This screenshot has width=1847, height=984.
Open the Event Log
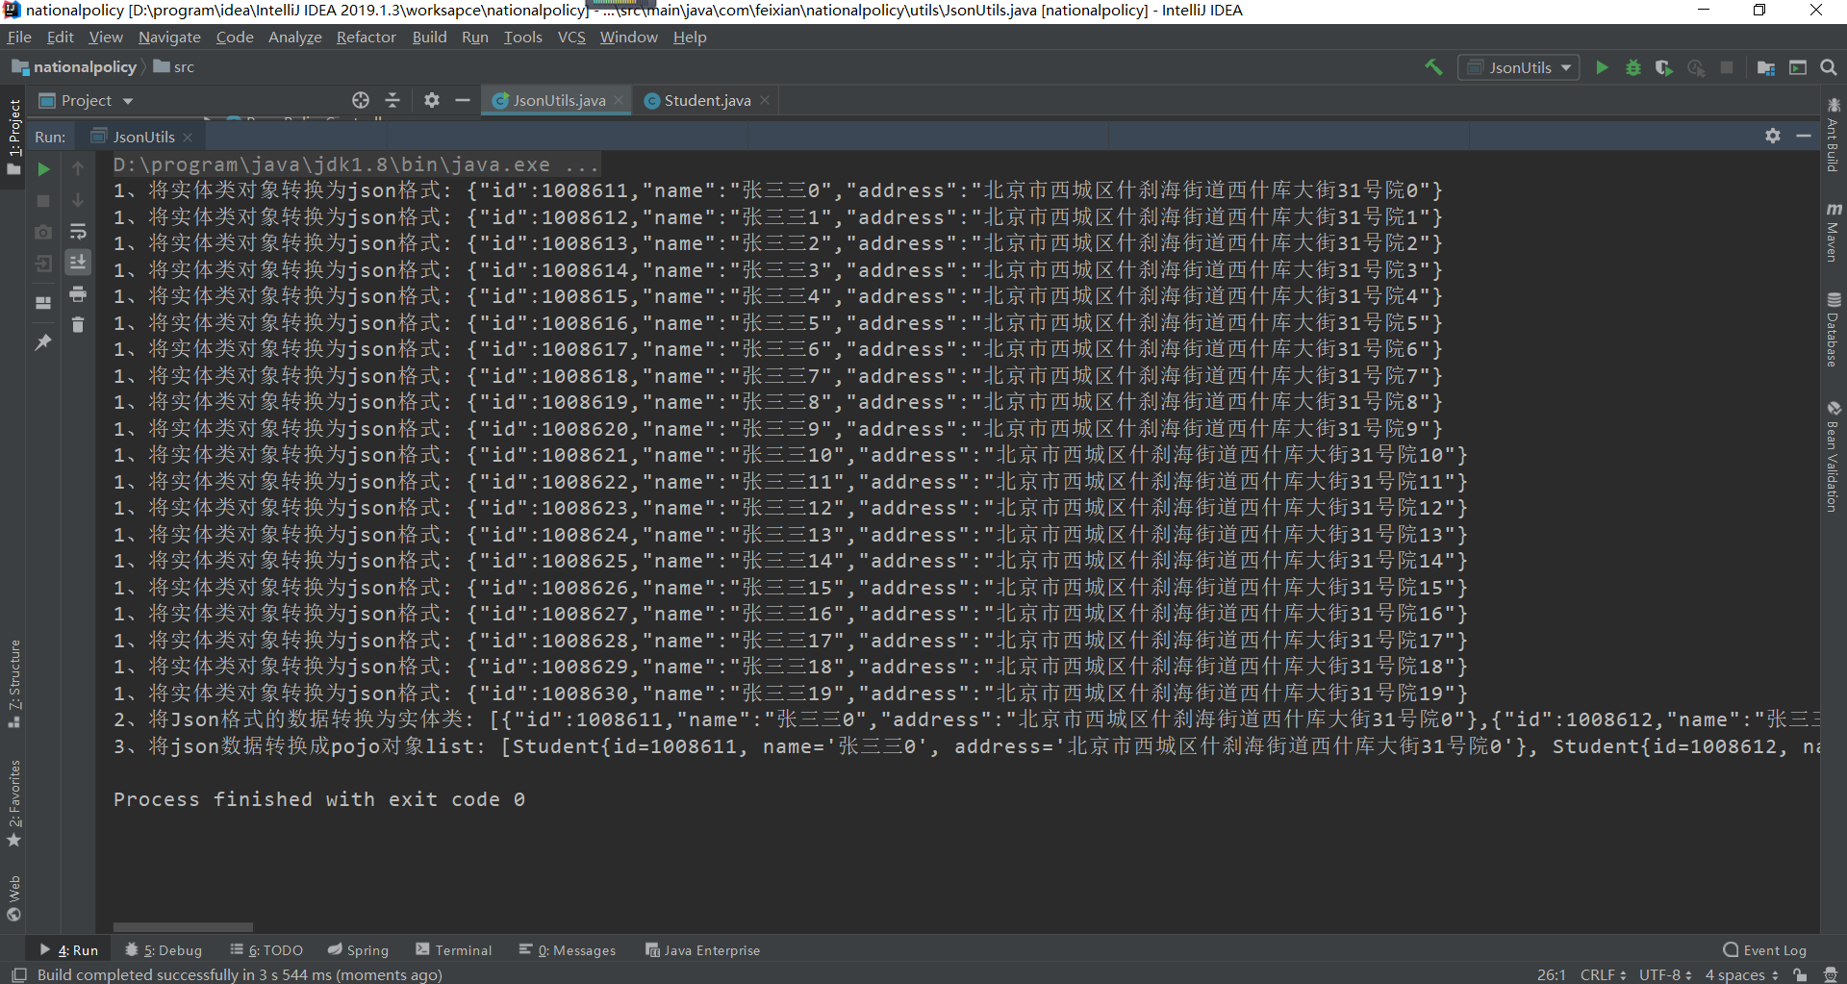[1765, 950]
